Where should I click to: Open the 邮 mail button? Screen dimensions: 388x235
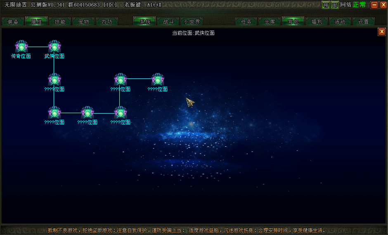[335, 5]
